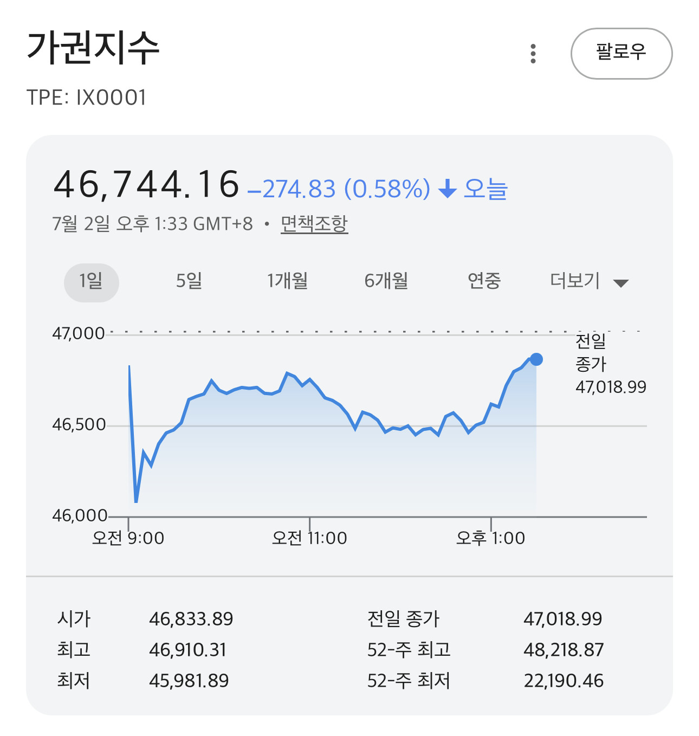Image resolution: width=699 pixels, height=736 pixels.
Task: Click the 오후 1:00 time axis marker
Action: coord(490,538)
